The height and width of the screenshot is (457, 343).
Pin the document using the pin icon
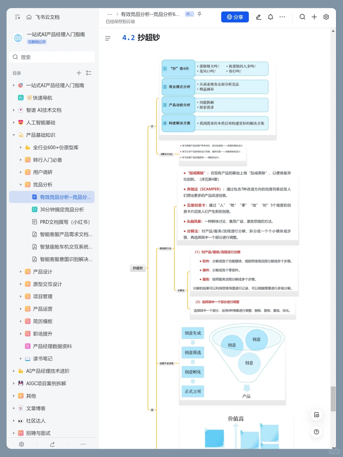tap(199, 14)
